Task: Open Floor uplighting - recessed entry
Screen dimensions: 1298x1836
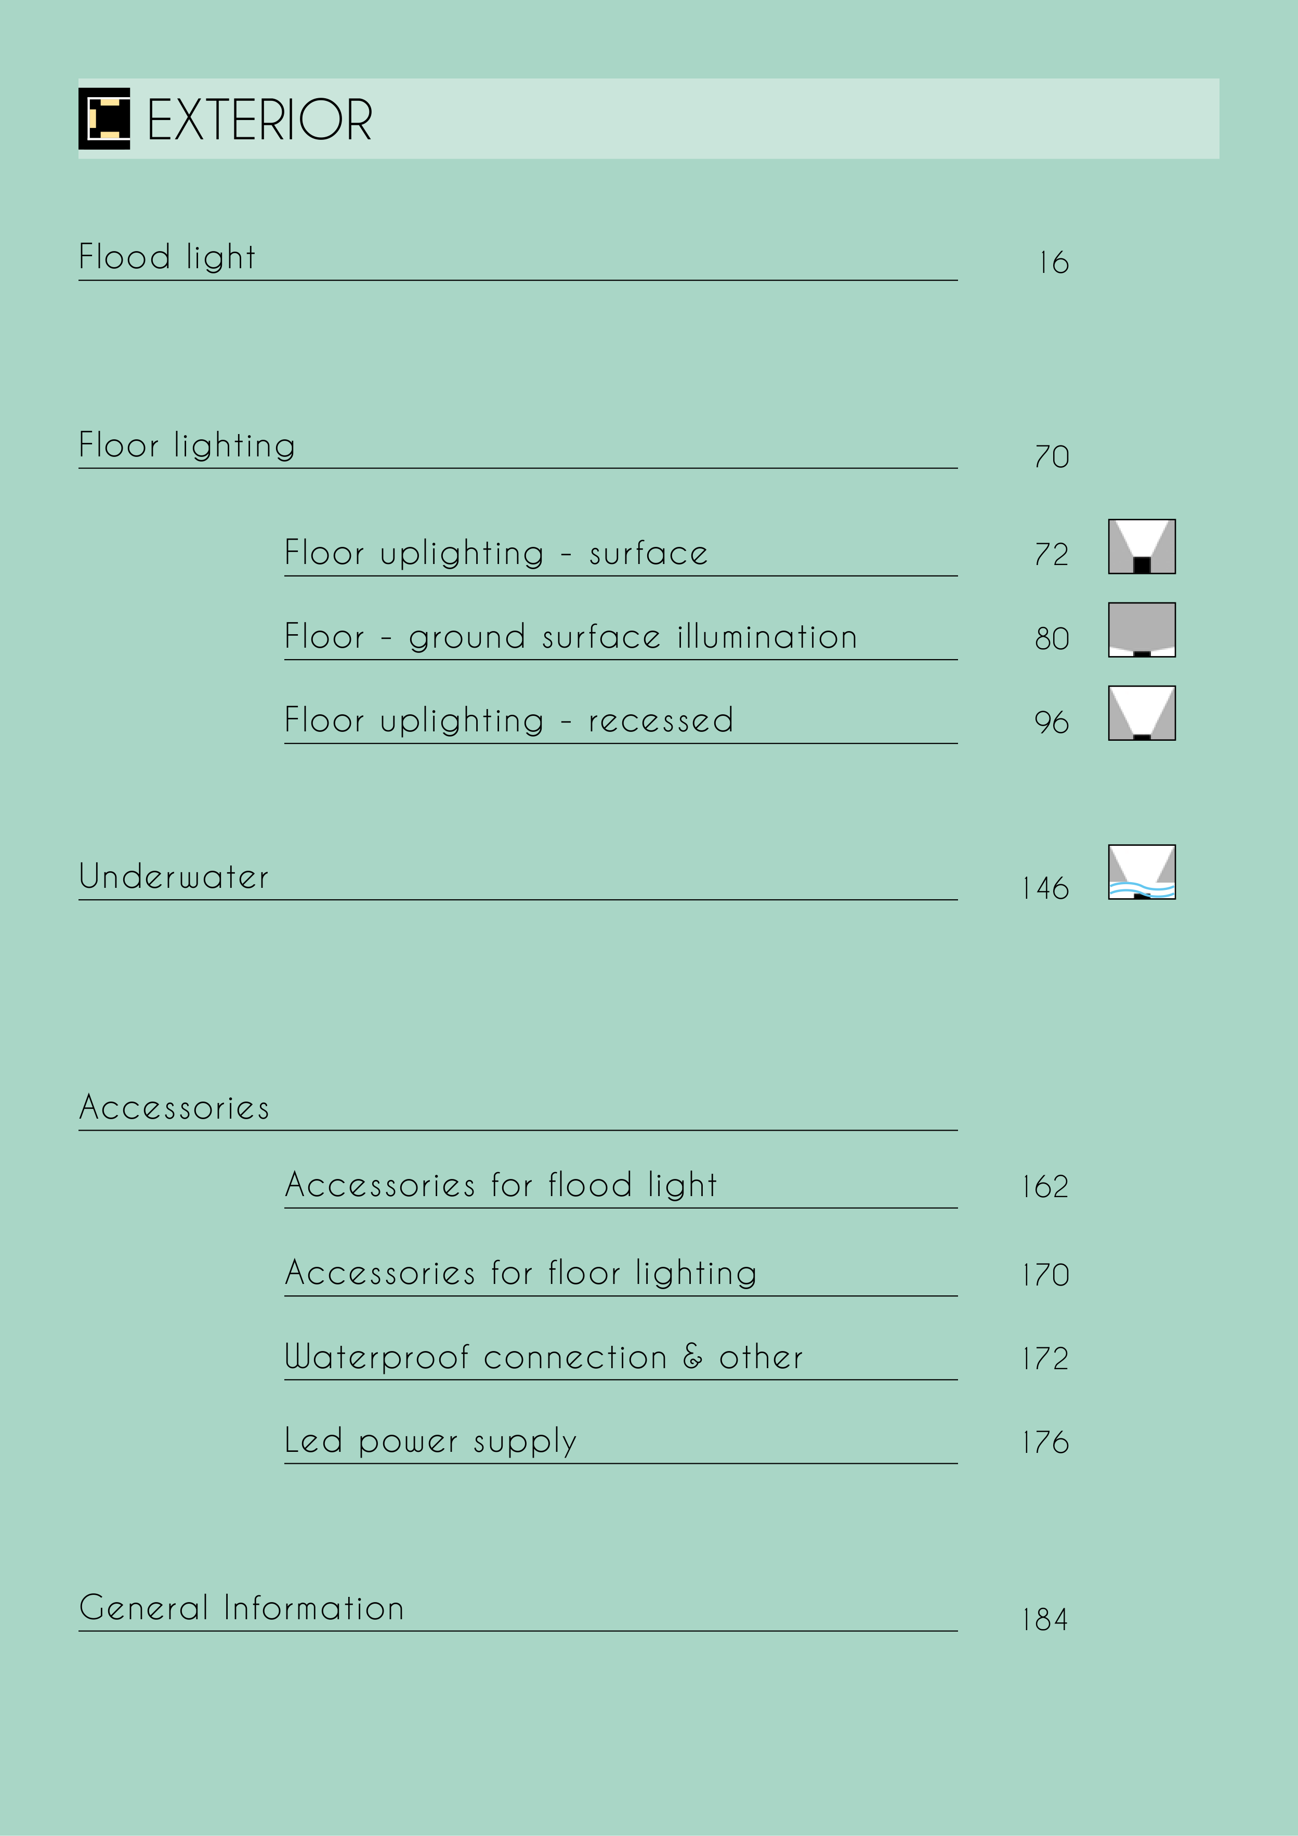Action: point(508,720)
